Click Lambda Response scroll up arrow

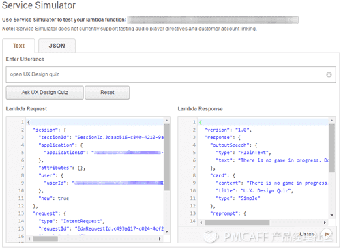[x=332, y=121]
